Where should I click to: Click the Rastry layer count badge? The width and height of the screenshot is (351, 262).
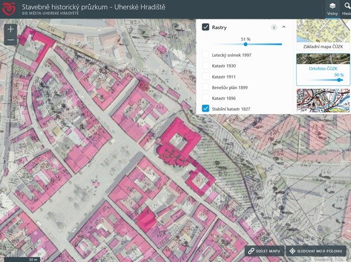pos(274,27)
